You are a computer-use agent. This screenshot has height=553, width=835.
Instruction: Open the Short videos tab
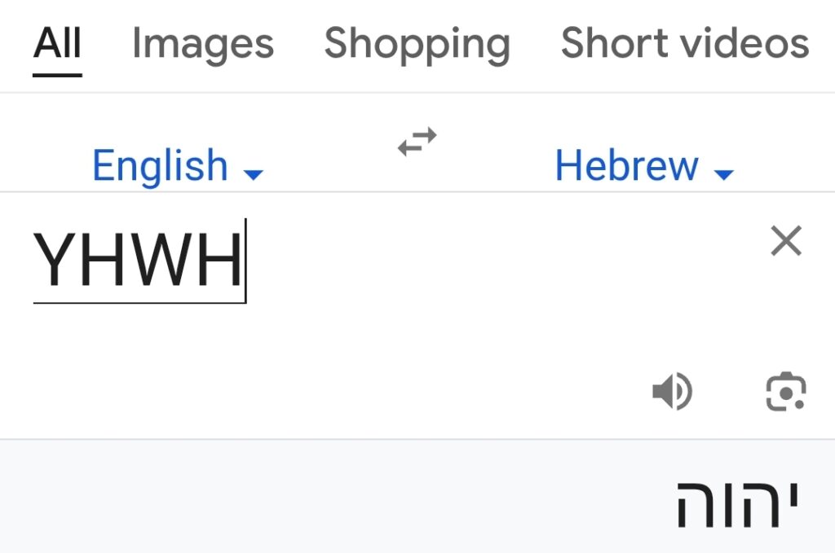[x=685, y=42]
